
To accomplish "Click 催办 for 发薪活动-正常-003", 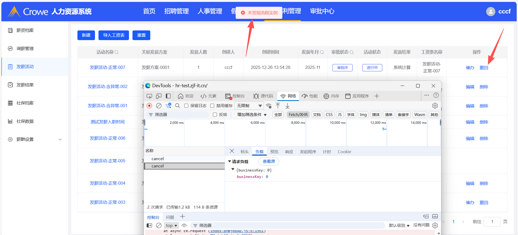I will [x=470, y=203].
